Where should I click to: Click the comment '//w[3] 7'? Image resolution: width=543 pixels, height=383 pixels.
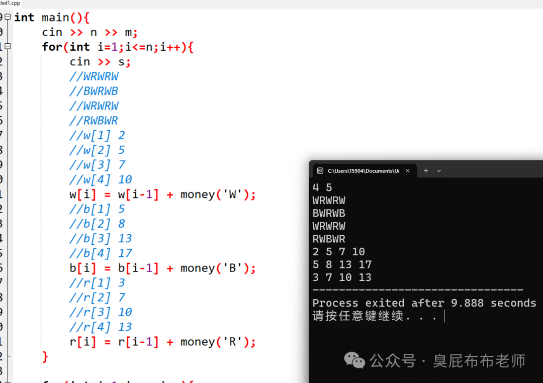[x=97, y=165]
